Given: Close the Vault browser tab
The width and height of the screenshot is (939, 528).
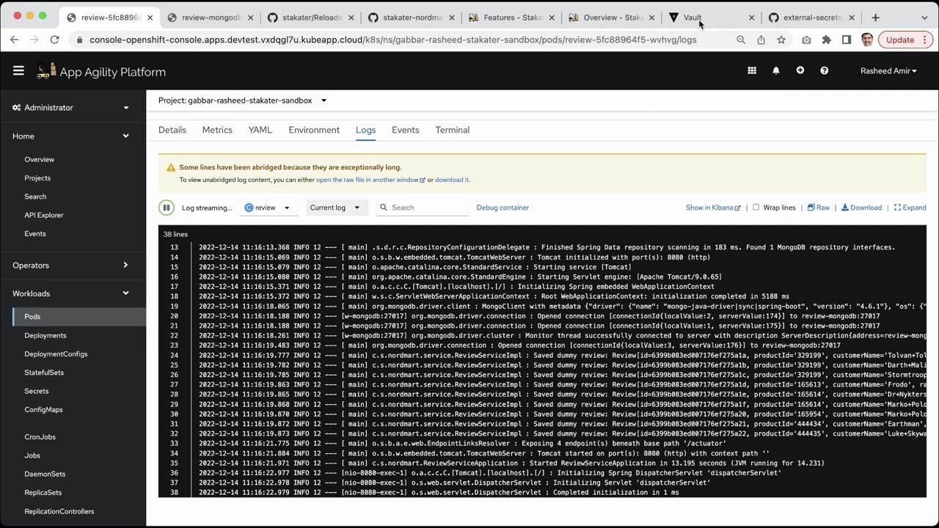Looking at the screenshot, I should point(751,17).
